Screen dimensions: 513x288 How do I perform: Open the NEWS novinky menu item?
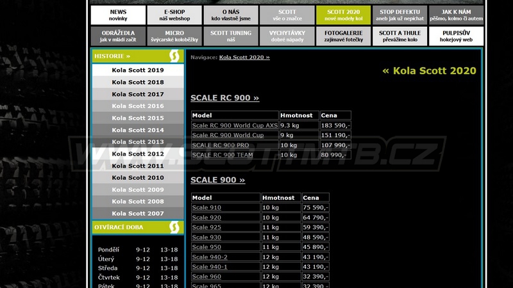click(x=118, y=15)
